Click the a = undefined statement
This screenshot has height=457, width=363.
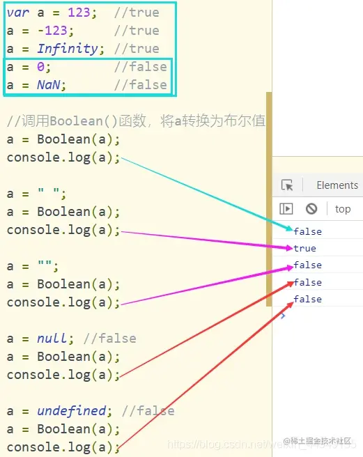[59, 411]
